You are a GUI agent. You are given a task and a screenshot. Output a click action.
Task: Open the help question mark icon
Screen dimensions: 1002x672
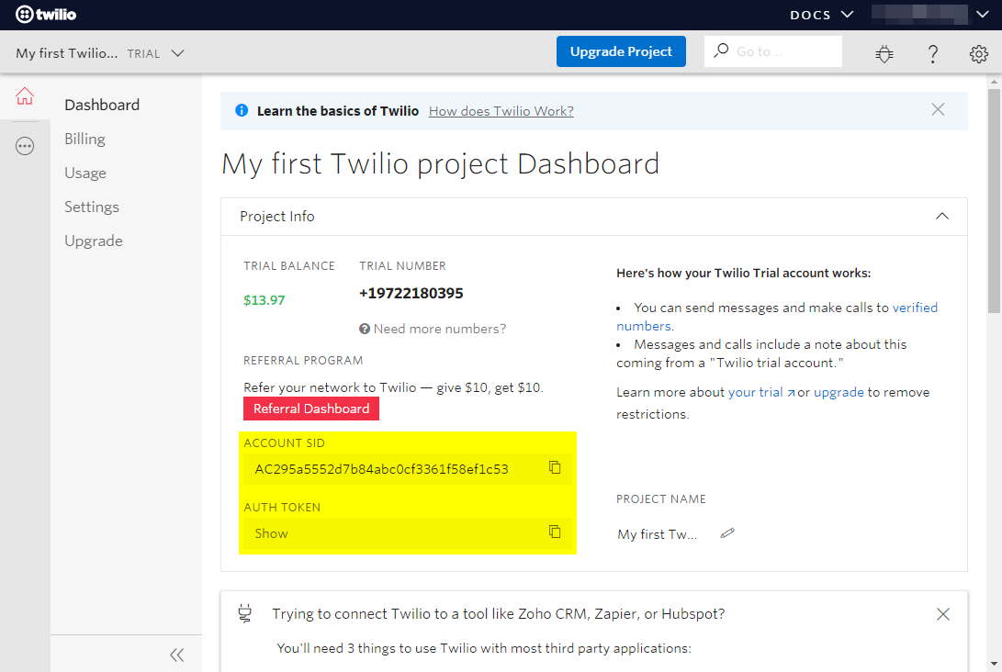click(x=932, y=54)
